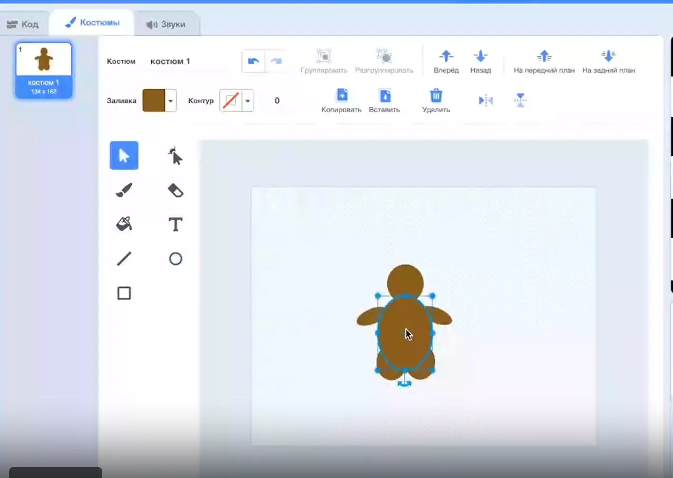Redo the last undone action
Screen dimensions: 673x478
tap(276, 61)
